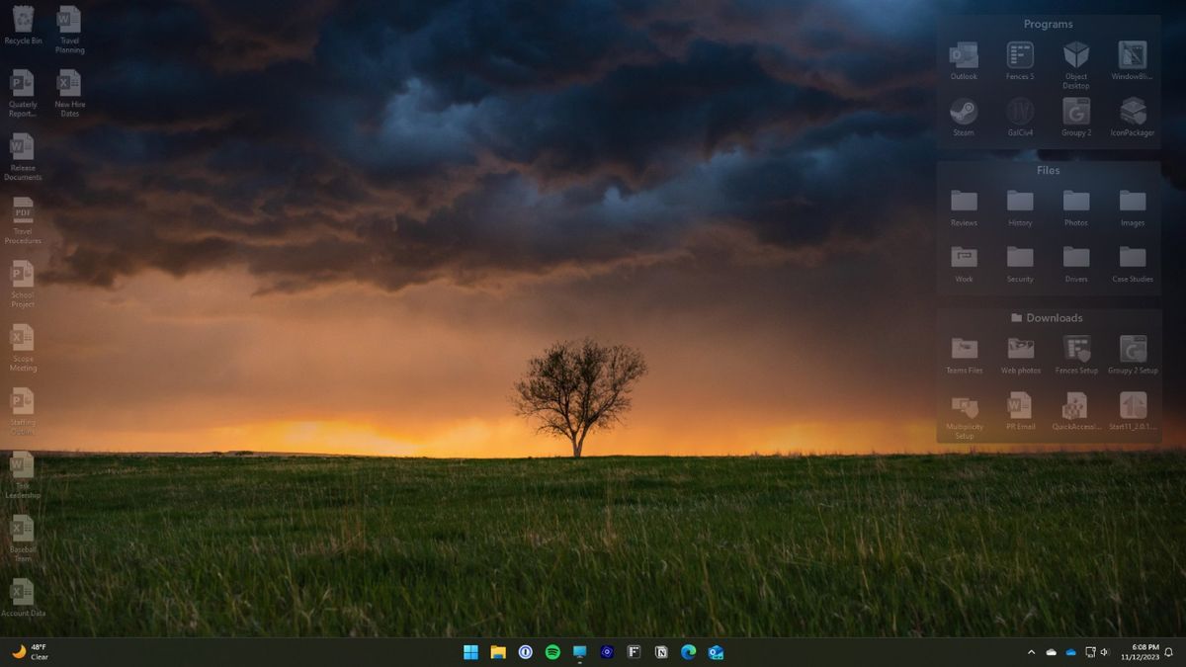Launch Notion from the taskbar

[x=661, y=652]
